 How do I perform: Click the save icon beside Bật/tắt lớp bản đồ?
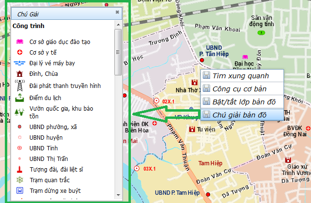(x=206, y=101)
